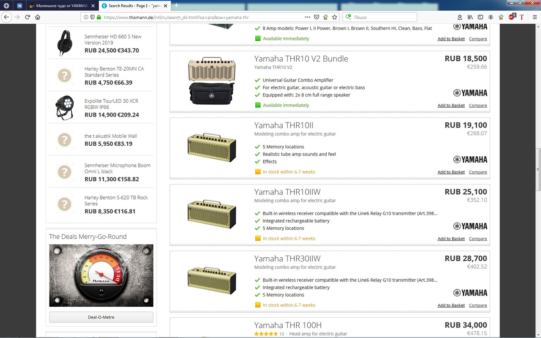Reload the page with the refresh icon

(x=27, y=17)
